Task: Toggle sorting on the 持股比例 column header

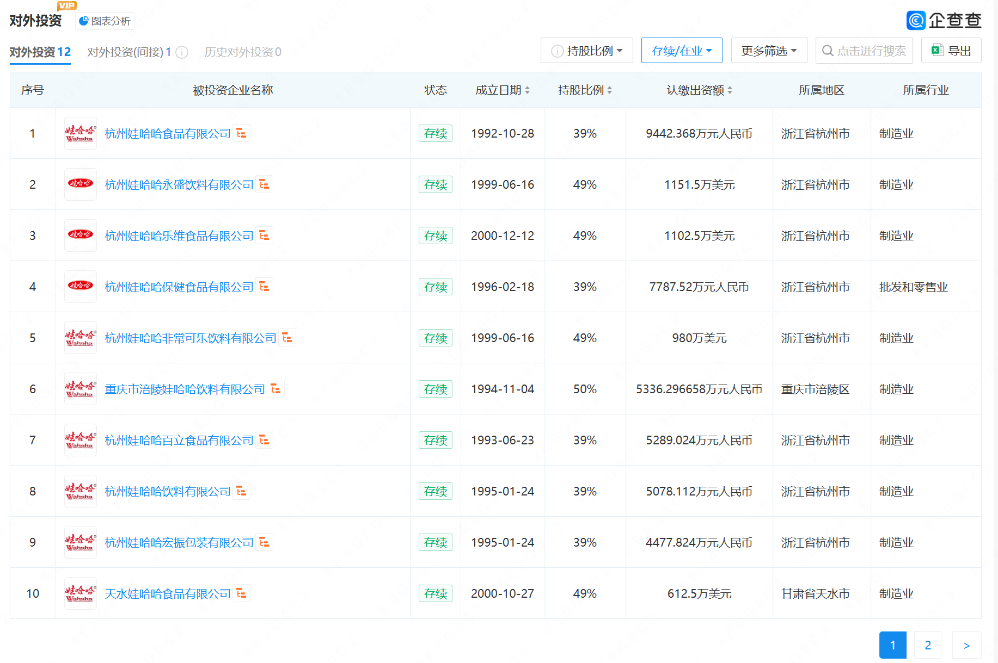Action: [585, 90]
